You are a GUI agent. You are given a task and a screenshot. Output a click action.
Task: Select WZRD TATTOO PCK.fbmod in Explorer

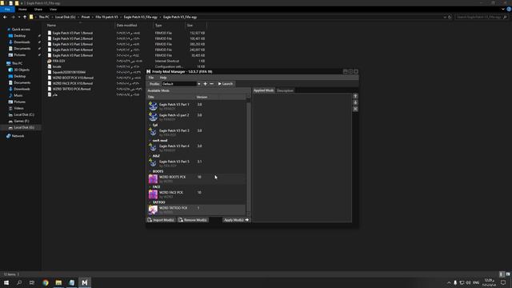71,89
